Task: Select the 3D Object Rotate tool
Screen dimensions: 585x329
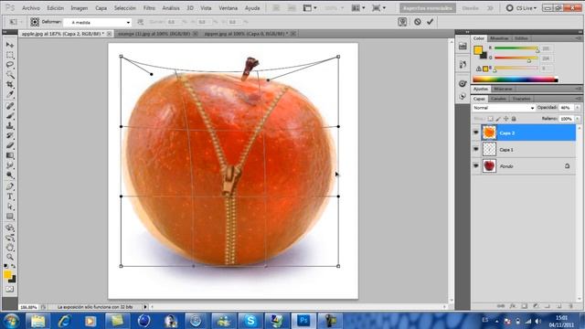Action: pos(10,228)
